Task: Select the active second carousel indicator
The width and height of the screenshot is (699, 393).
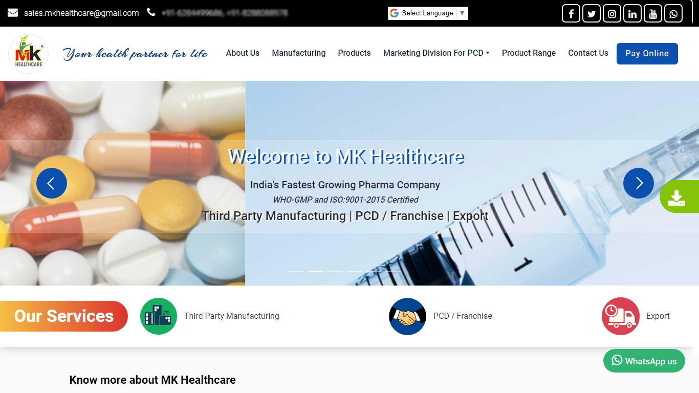Action: coord(316,271)
